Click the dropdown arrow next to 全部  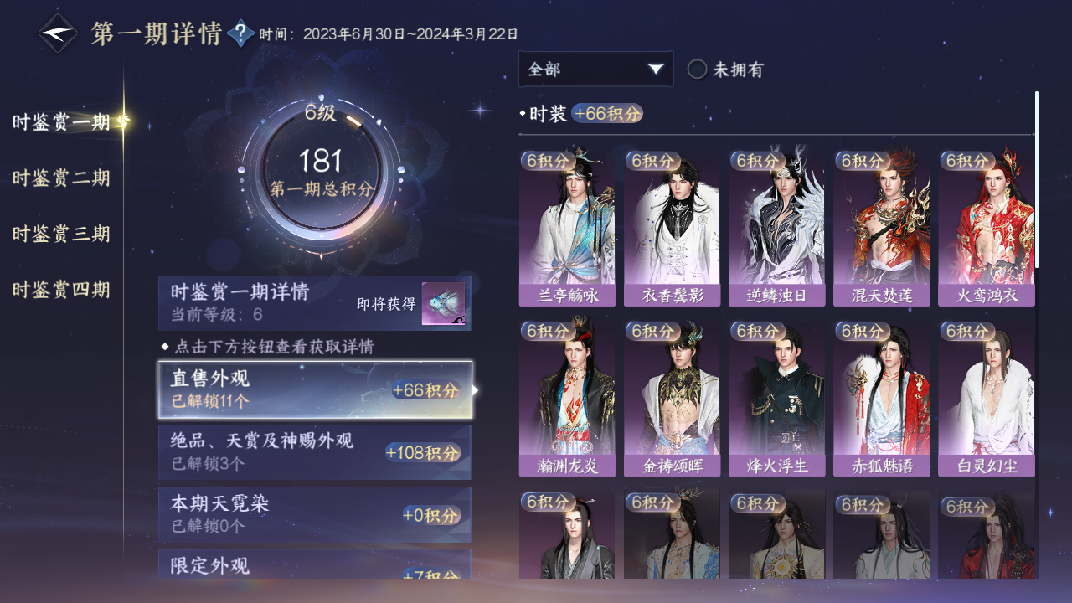pos(656,70)
